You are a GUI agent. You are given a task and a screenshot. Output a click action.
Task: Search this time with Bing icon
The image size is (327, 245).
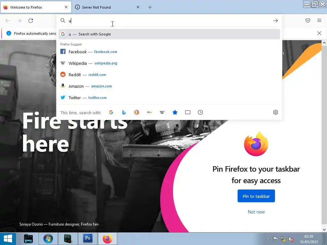pos(124,113)
